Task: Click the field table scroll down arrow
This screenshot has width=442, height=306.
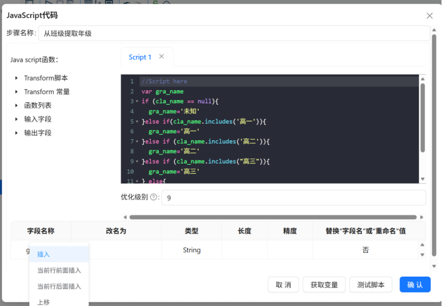Action: pyautogui.click(x=422, y=255)
